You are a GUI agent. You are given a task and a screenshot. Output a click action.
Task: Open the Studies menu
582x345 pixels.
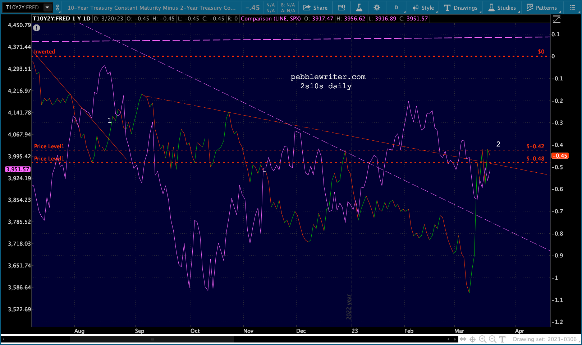pos(503,8)
